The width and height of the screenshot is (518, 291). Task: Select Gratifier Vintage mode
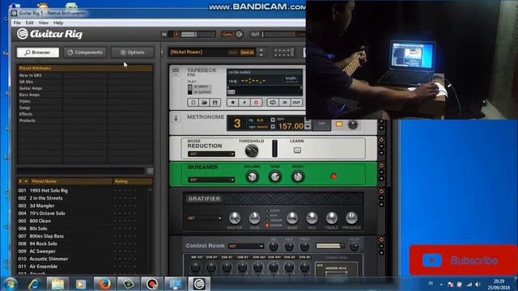click(x=274, y=221)
